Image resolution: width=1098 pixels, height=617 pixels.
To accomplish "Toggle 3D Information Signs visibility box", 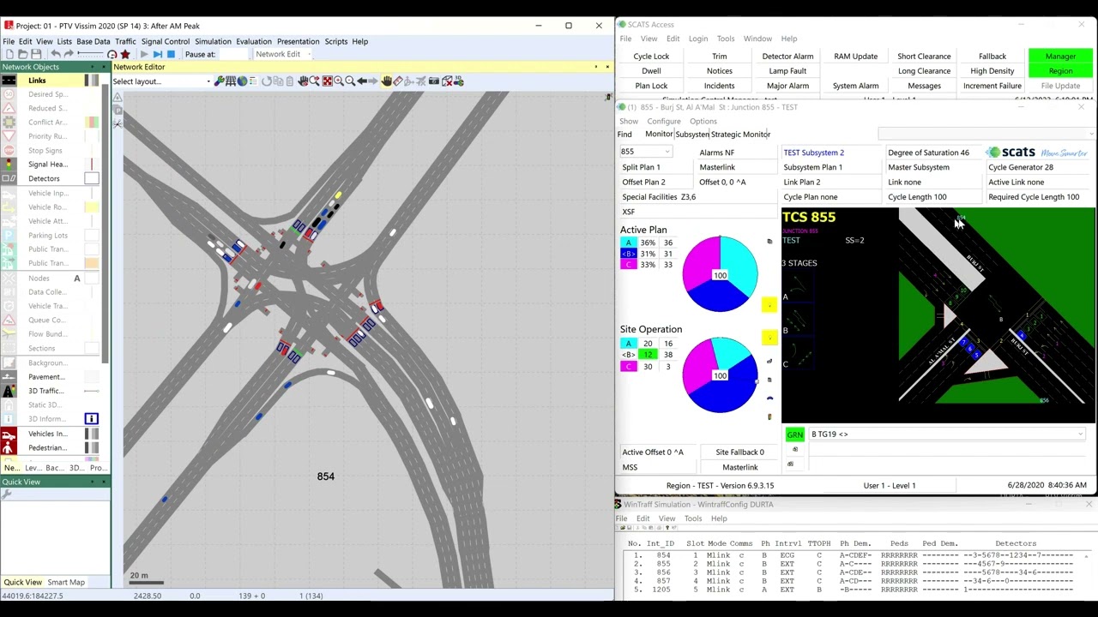I will [91, 419].
